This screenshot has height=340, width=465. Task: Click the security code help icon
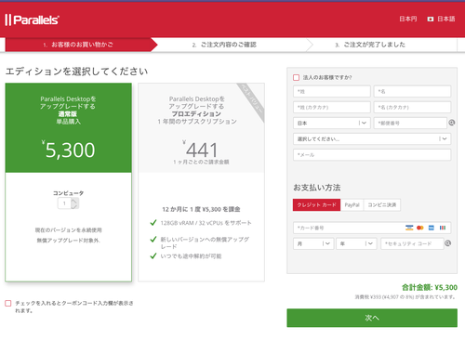[x=447, y=243]
